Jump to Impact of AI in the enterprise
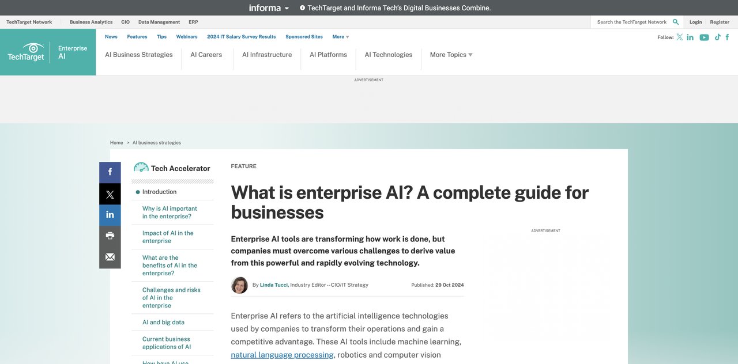Viewport: 738px width, 364px height. [168, 237]
